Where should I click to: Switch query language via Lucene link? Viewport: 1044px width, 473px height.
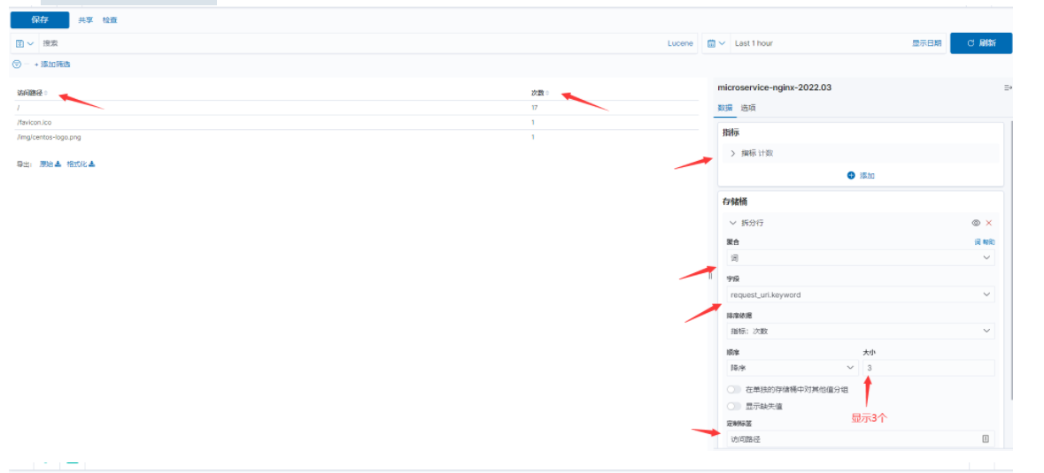click(x=680, y=43)
